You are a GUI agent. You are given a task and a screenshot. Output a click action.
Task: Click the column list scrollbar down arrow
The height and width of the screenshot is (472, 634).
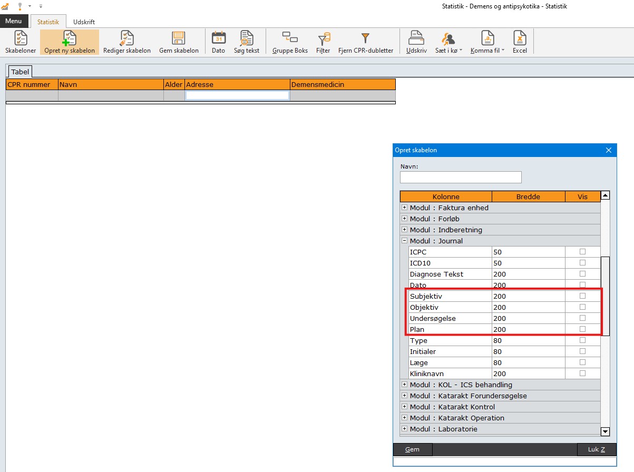coord(605,431)
